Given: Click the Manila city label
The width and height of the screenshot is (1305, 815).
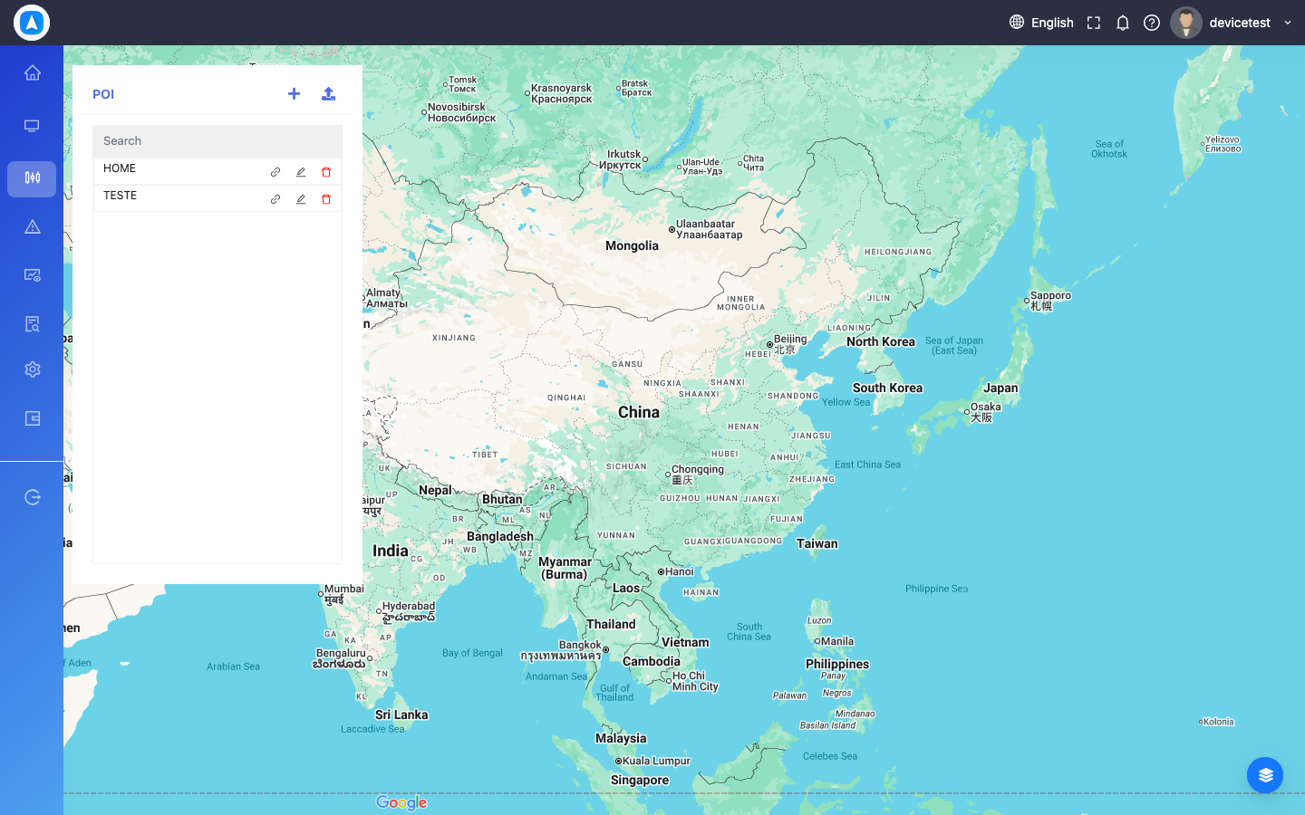Looking at the screenshot, I should point(837,641).
